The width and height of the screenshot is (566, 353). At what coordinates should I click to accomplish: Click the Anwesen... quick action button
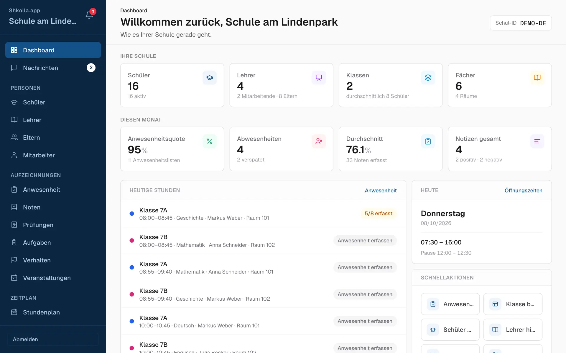coord(450,304)
